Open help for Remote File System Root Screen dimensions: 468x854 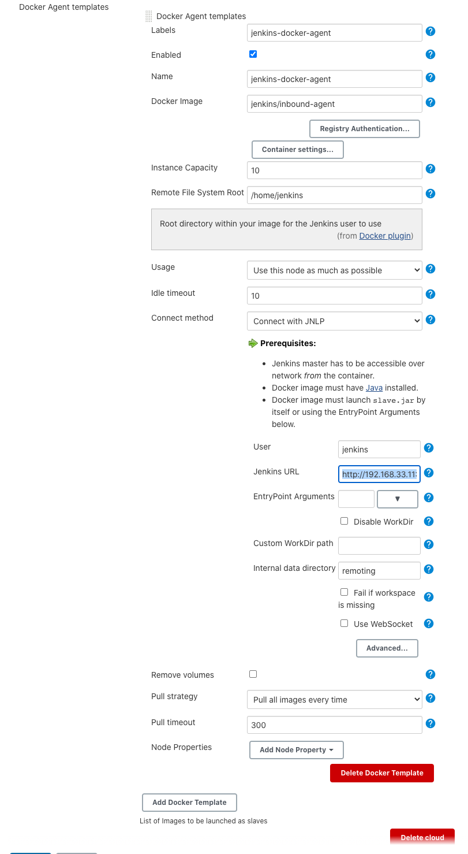point(430,194)
